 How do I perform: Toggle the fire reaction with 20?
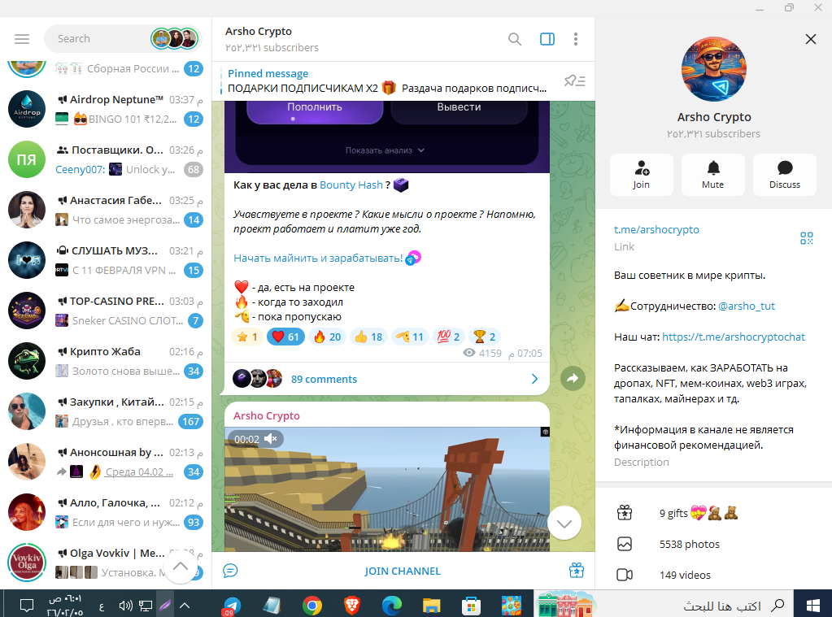tap(327, 337)
